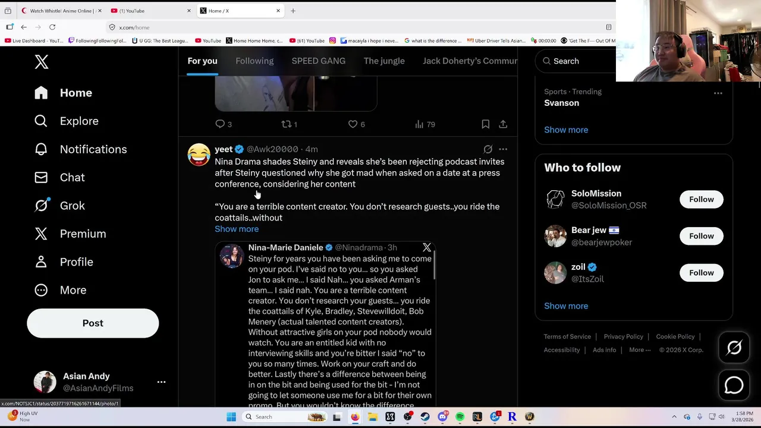
Task: Open the Ads info footer link
Action: point(605,350)
